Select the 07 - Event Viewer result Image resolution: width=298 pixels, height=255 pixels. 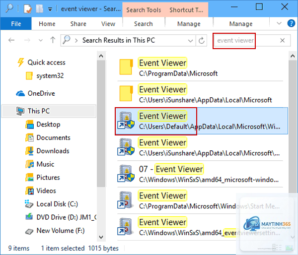(x=200, y=174)
